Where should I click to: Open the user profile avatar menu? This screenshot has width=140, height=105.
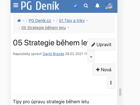click(x=109, y=6)
